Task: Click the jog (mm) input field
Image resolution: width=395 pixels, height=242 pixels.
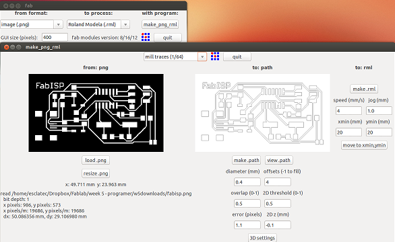Action: [379, 111]
